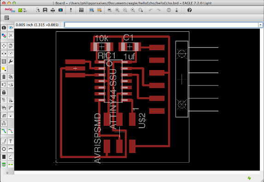264x182 pixels.
Task: Select the Optimize tool
Action: (11, 116)
